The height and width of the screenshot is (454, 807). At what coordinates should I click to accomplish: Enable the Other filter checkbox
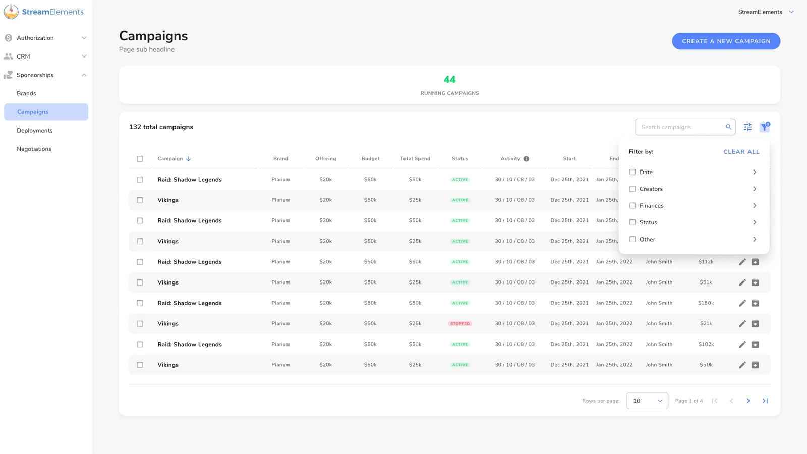(632, 239)
